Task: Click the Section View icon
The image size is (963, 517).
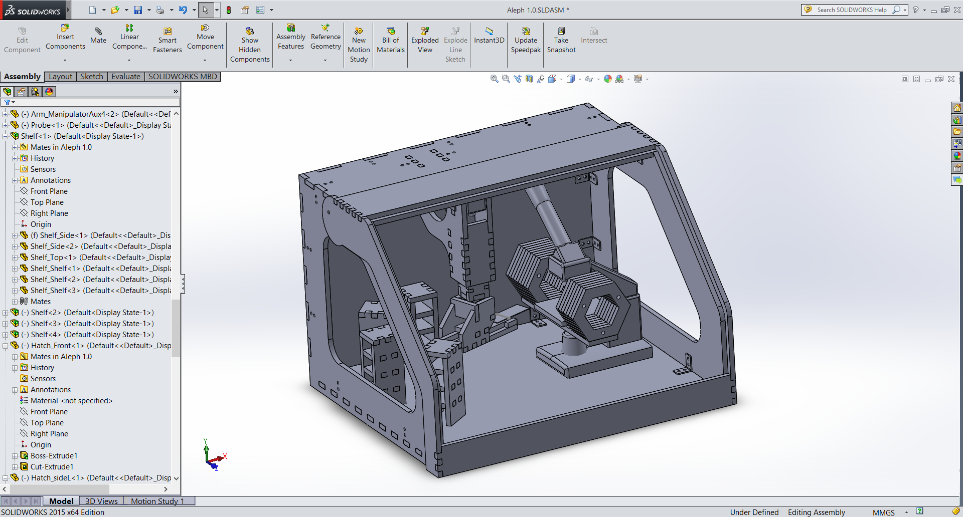Action: (529, 79)
